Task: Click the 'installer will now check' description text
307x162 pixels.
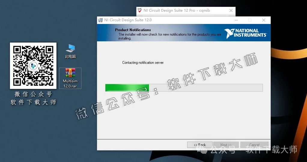Action: point(169,35)
